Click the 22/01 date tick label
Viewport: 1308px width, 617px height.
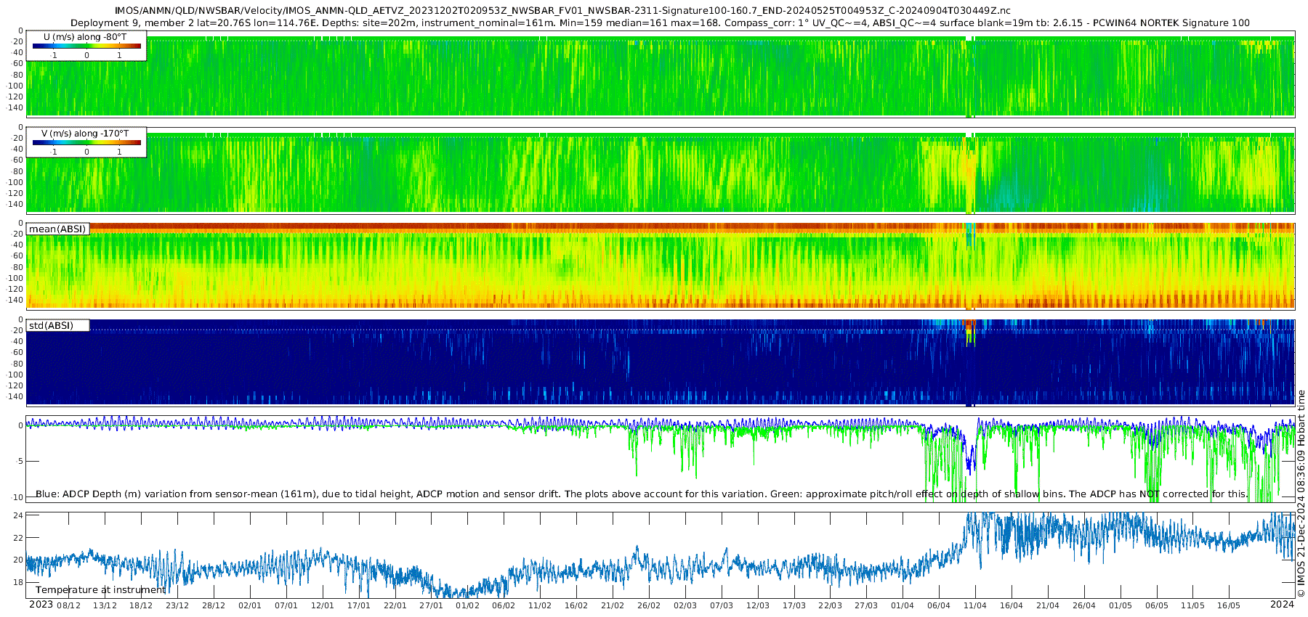395,606
